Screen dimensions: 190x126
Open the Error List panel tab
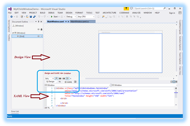[15, 111]
